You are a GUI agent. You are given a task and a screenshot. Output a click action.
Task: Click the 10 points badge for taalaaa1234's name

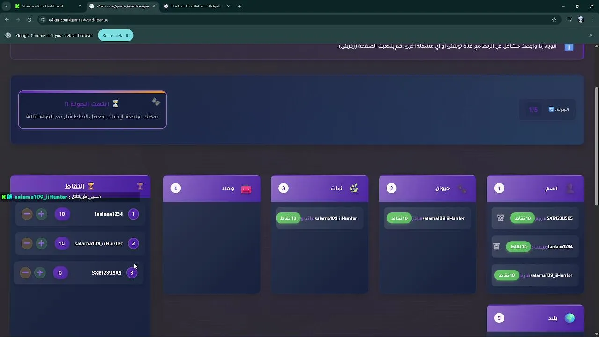click(x=519, y=246)
